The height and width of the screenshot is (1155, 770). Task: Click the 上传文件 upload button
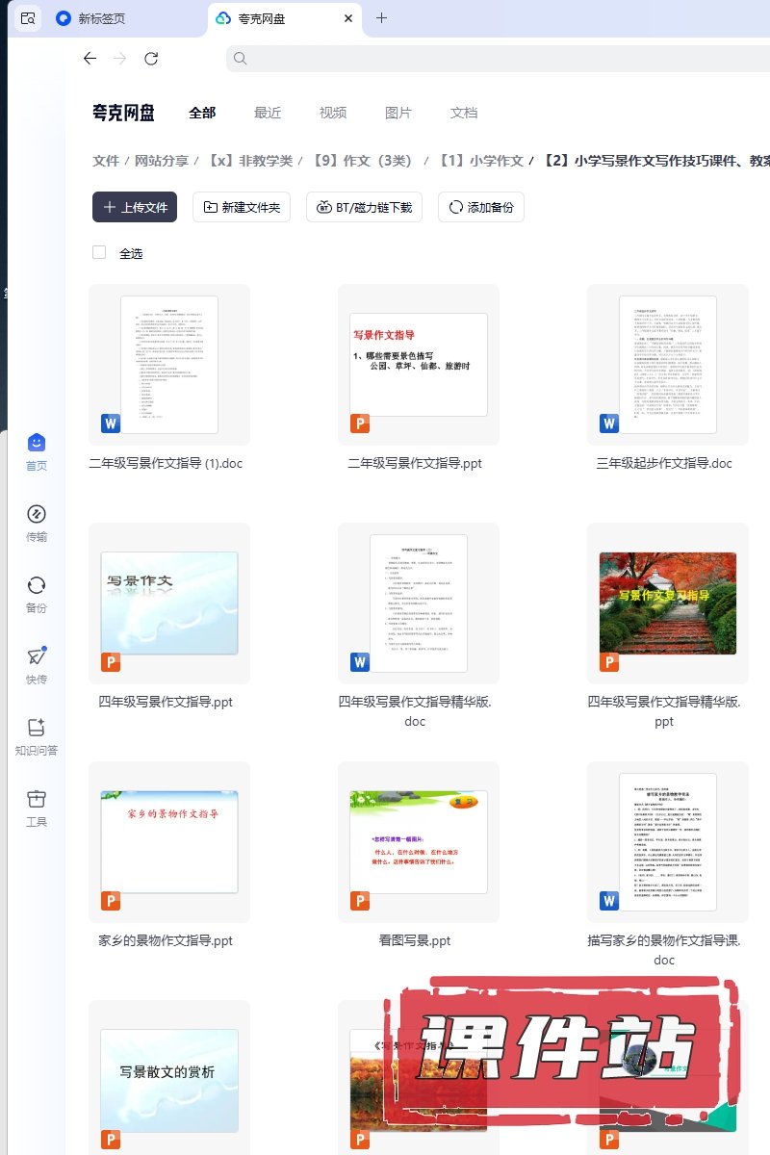(135, 207)
